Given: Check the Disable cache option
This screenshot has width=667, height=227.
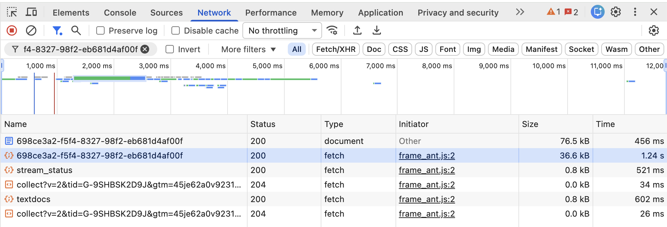Looking at the screenshot, I should click(176, 31).
